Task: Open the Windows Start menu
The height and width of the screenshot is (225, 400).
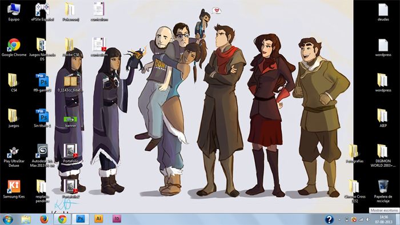Action: (7, 219)
